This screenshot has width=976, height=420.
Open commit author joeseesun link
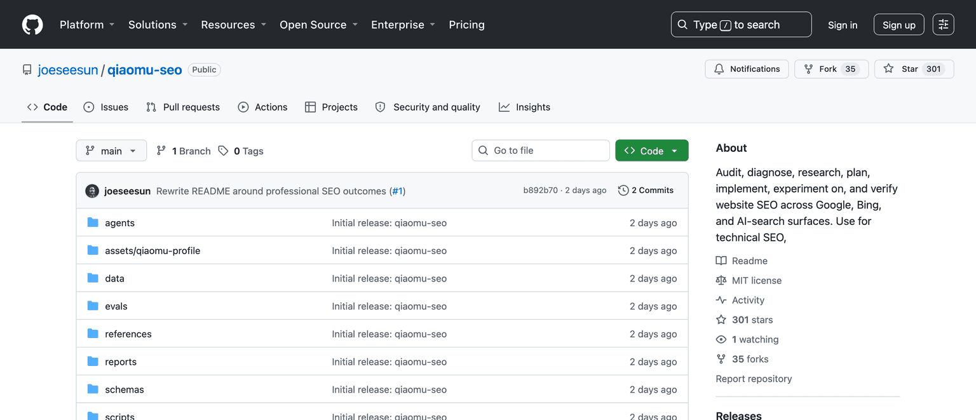pos(127,191)
